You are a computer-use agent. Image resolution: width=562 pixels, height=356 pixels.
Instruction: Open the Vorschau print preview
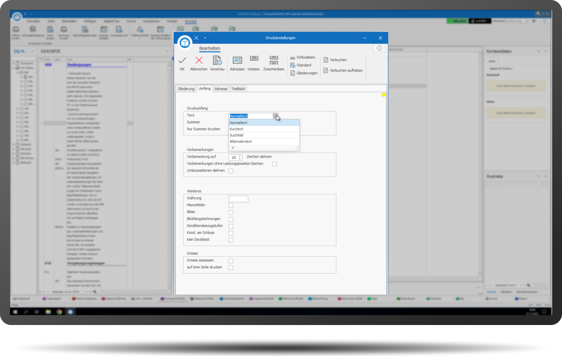[217, 61]
